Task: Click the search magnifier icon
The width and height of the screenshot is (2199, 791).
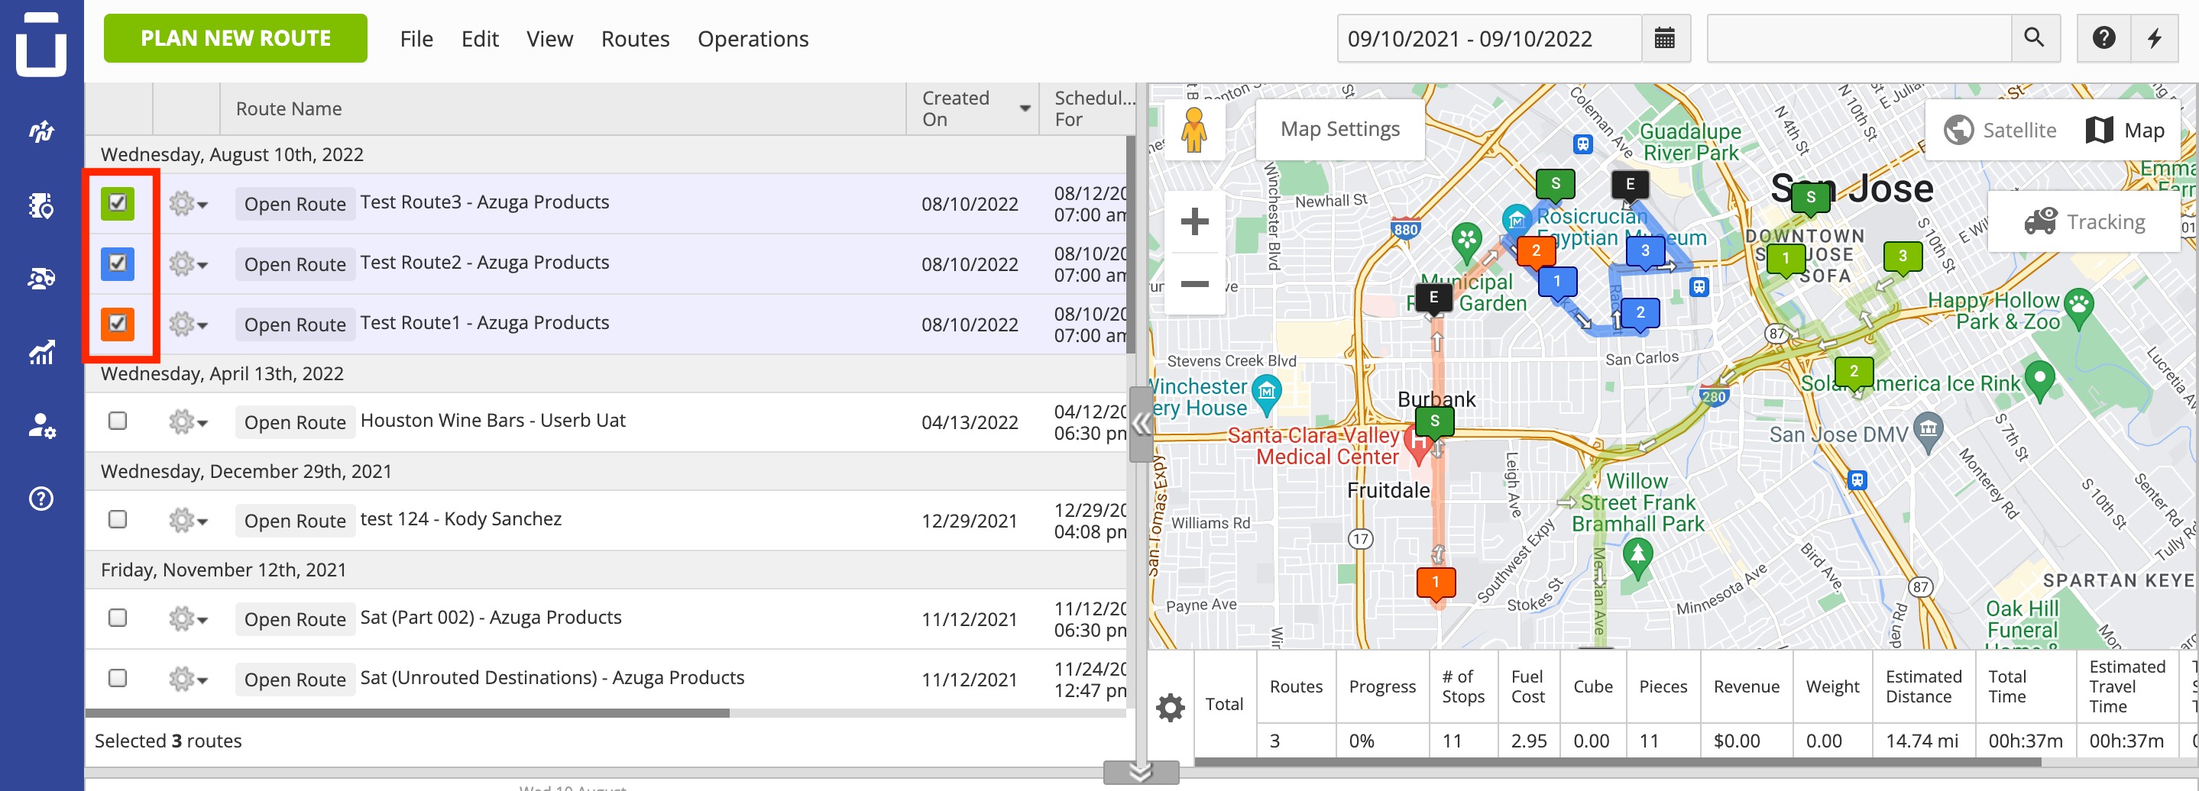Action: coord(2034,38)
